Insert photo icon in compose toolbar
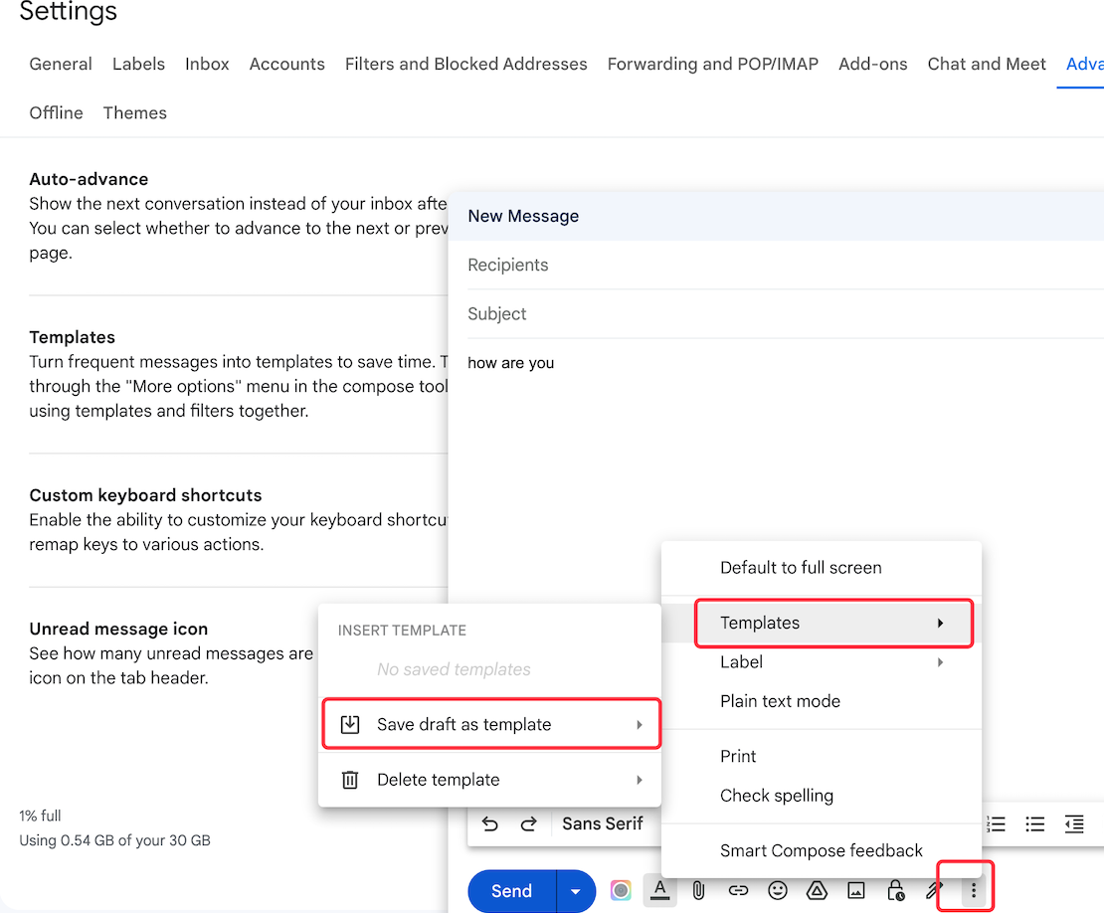 point(856,890)
